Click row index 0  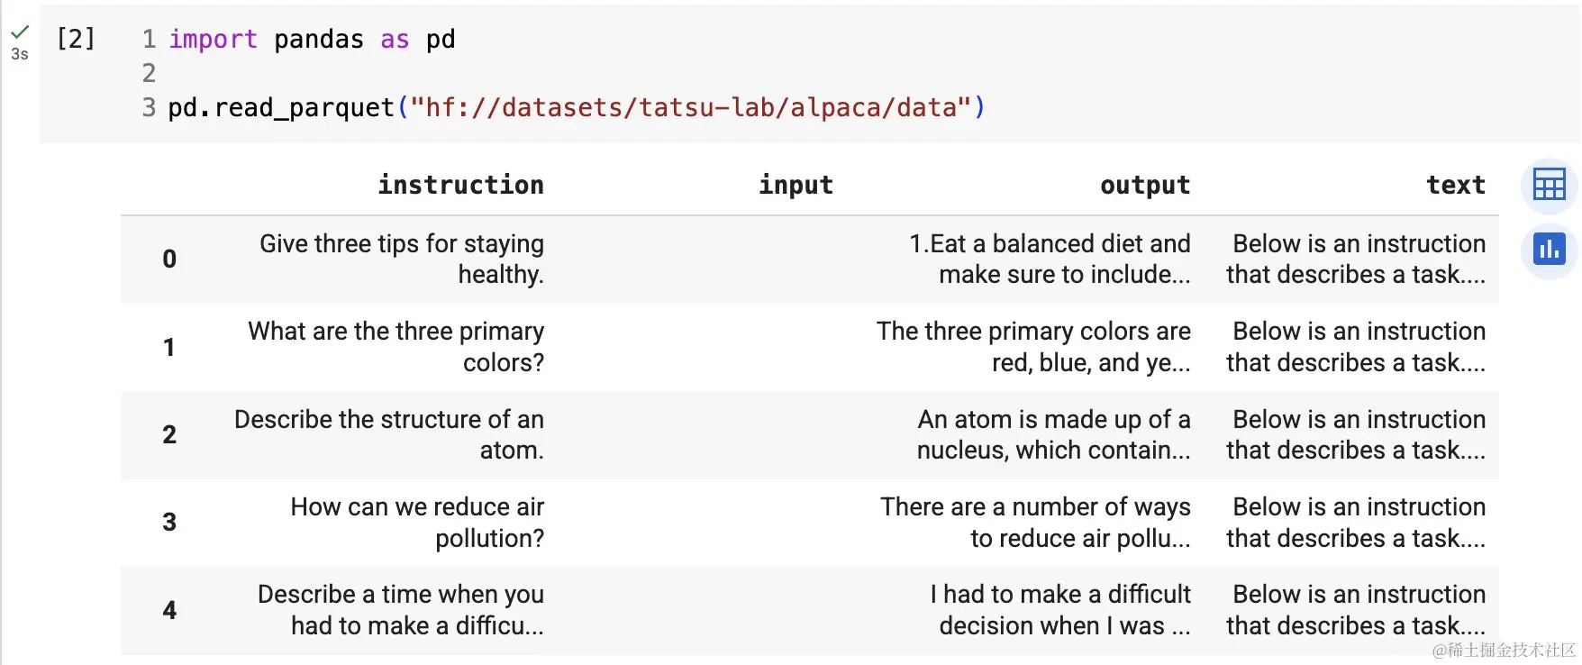click(169, 259)
